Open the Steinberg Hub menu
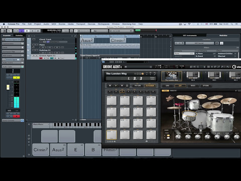The width and height of the screenshot is (241, 181). [129, 24]
